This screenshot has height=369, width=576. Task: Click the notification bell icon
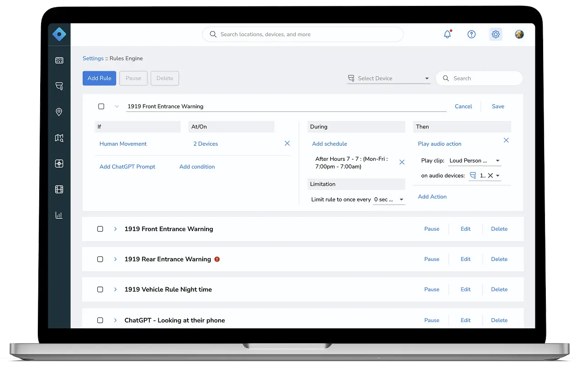point(447,34)
